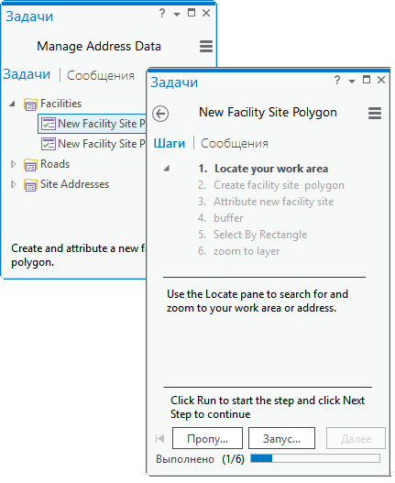Select first New Facility Site task icon
This screenshot has width=395, height=483.
[x=49, y=124]
